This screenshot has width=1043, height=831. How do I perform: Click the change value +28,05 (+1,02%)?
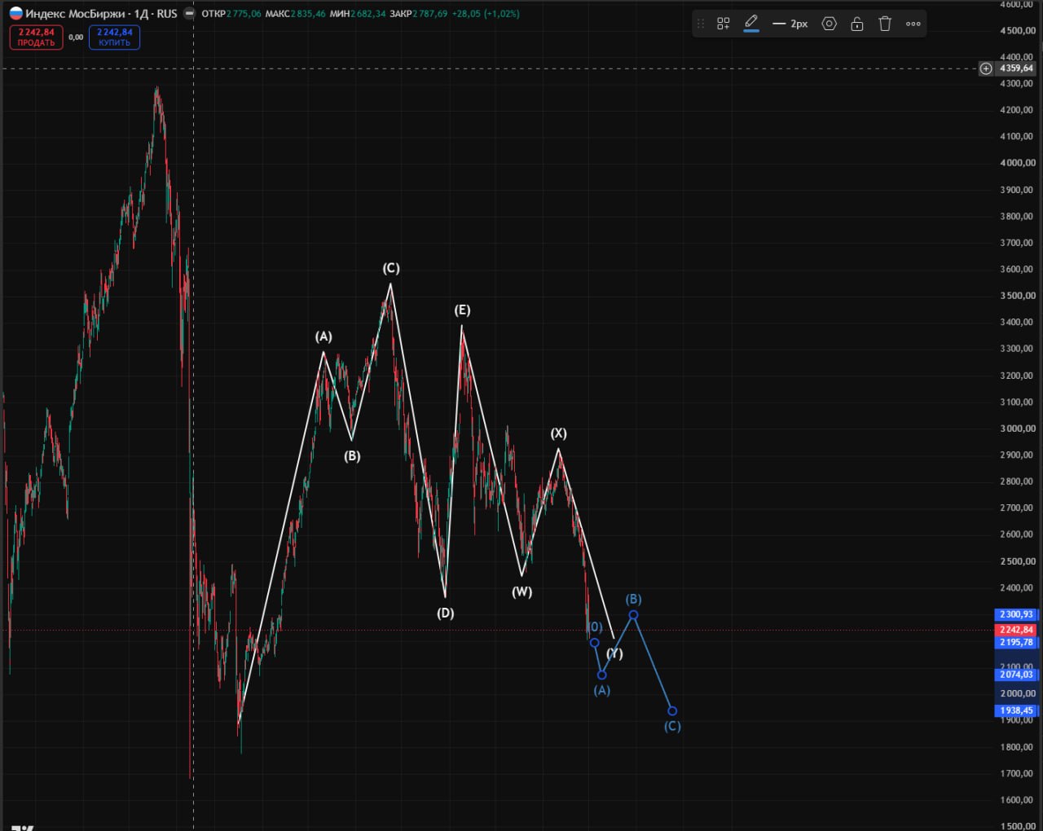pos(486,14)
